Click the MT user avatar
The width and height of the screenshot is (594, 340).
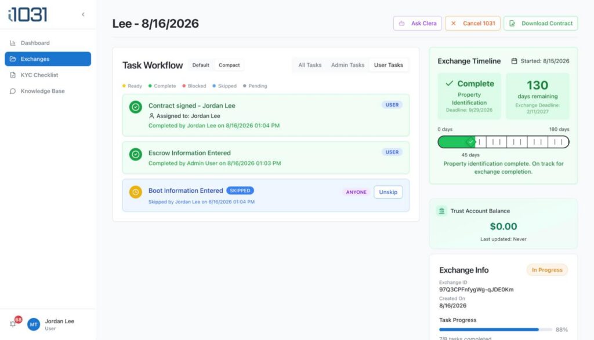coord(33,324)
